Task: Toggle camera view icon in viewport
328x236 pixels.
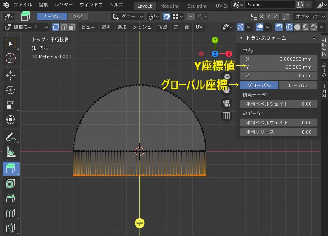Action: coord(226,103)
